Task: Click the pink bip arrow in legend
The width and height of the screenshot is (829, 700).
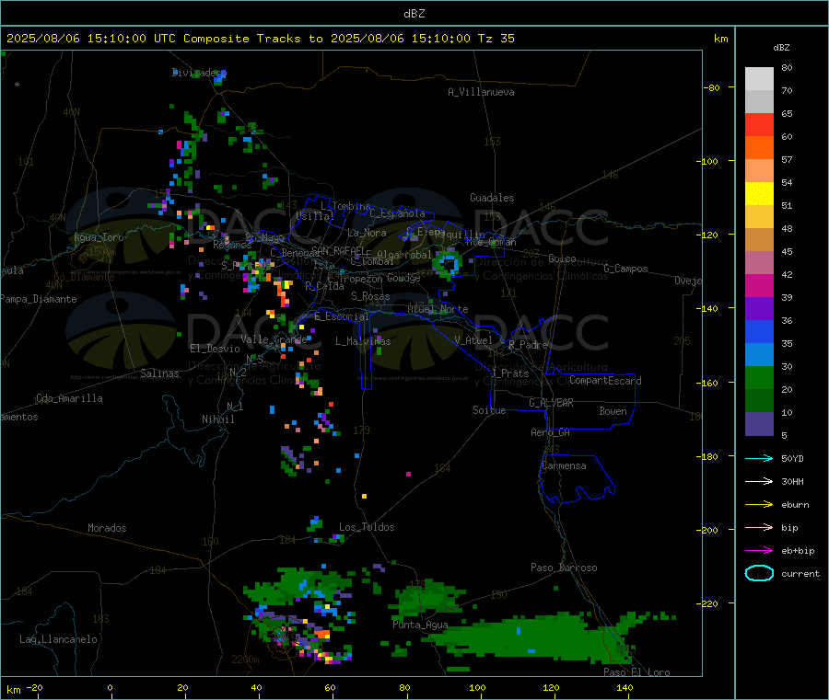Action: [x=759, y=527]
